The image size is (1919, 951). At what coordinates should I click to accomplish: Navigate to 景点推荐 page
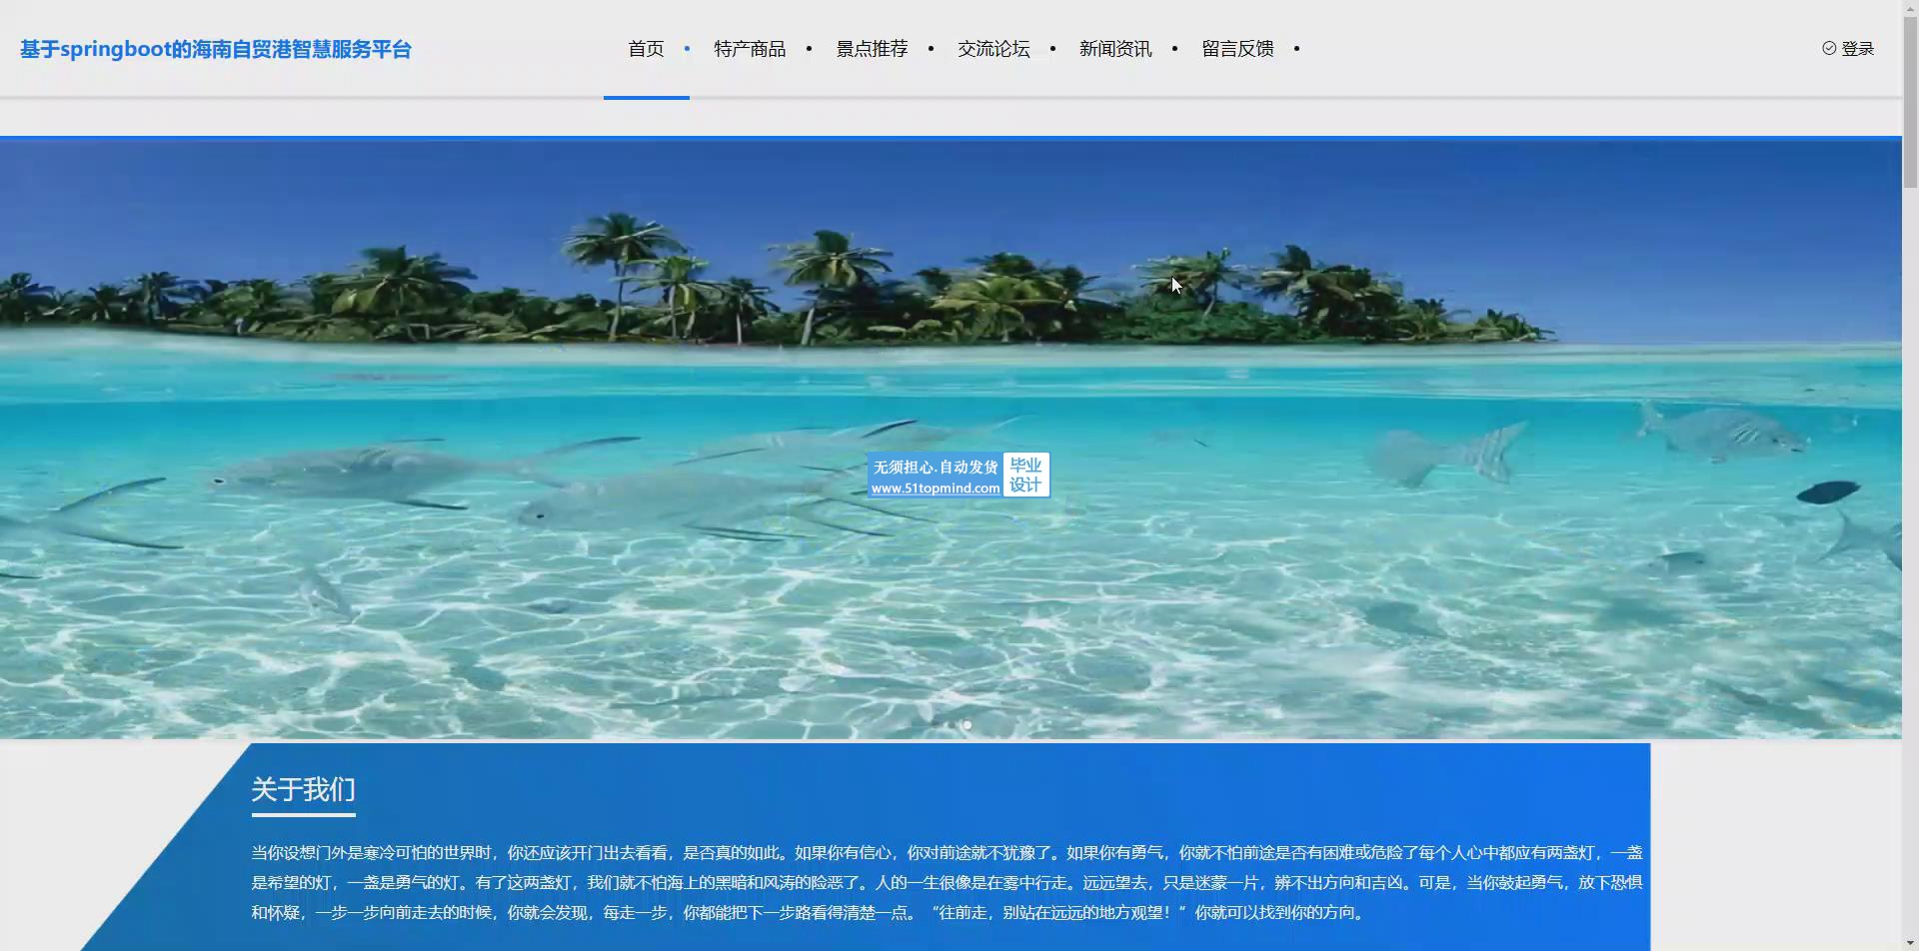[x=872, y=49]
